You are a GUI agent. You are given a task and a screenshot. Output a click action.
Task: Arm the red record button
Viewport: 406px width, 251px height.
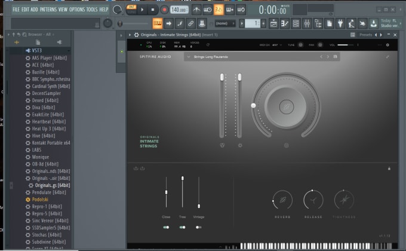[164, 10]
